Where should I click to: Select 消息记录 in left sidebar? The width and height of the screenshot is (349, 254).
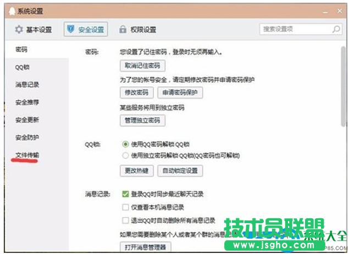point(27,85)
